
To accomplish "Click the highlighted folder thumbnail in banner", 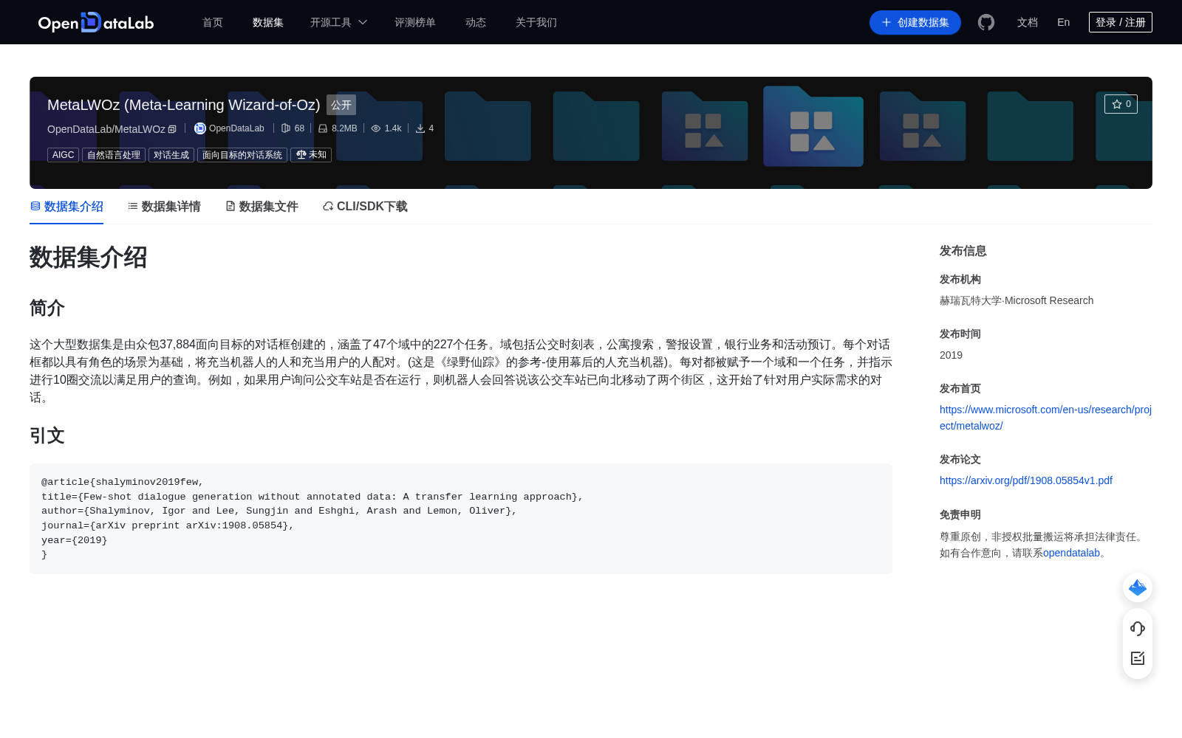I will click(813, 126).
